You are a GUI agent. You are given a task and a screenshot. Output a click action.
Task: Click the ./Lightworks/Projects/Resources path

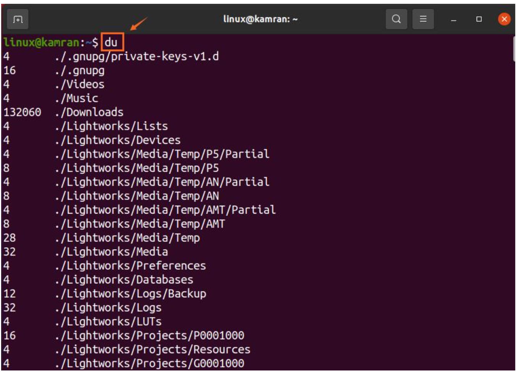152,349
